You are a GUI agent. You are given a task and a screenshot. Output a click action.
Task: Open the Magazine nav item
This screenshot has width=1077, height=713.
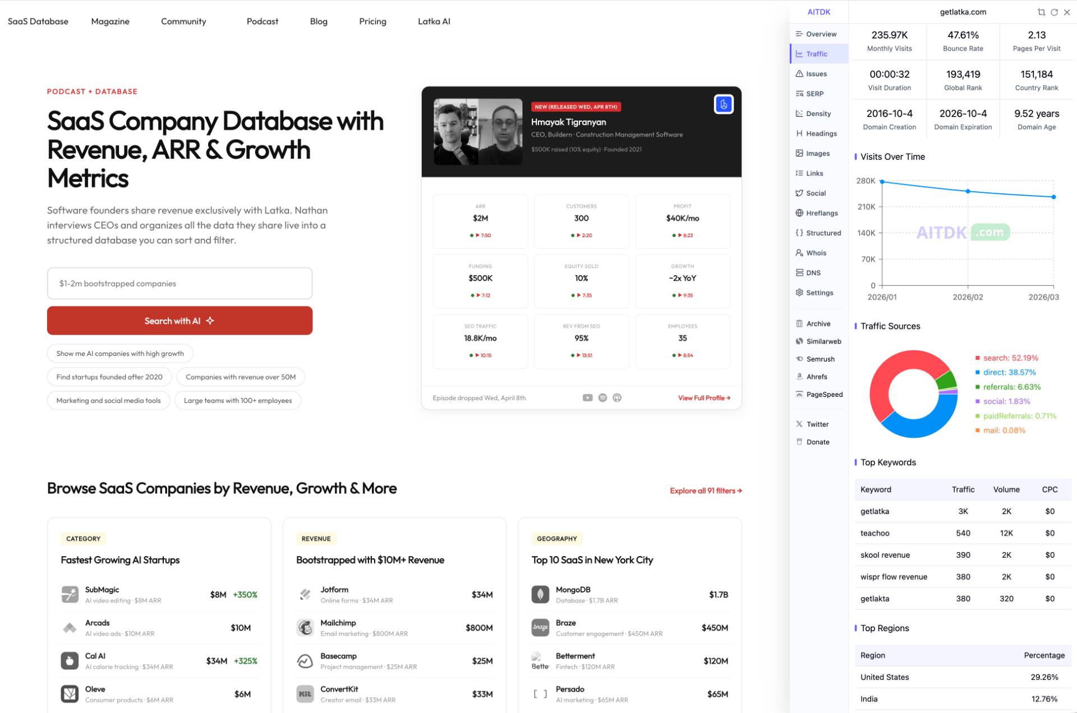point(111,21)
